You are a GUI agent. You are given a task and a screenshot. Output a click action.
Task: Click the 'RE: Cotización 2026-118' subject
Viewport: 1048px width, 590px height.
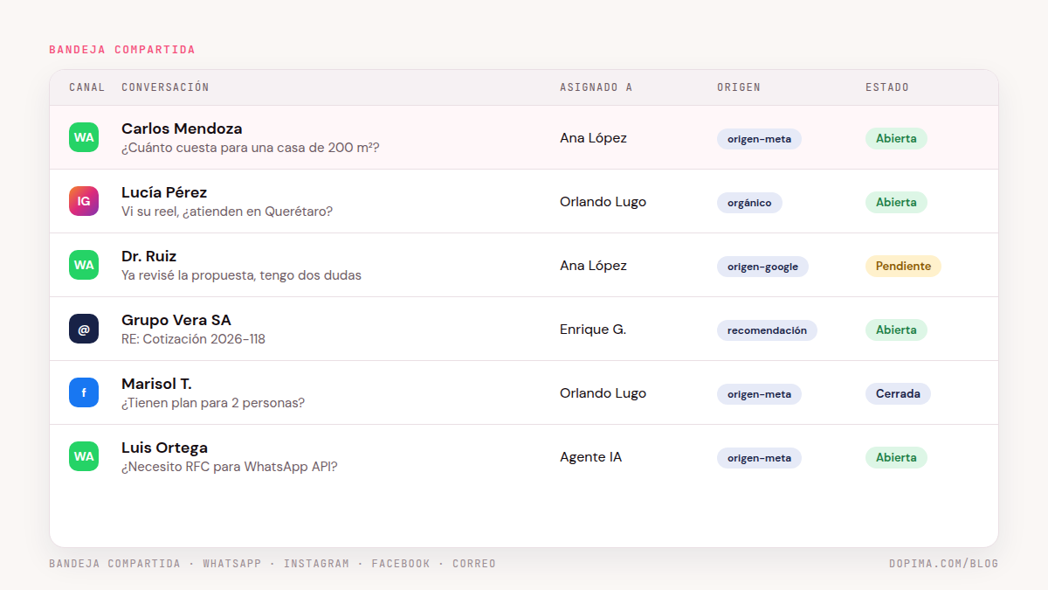193,339
